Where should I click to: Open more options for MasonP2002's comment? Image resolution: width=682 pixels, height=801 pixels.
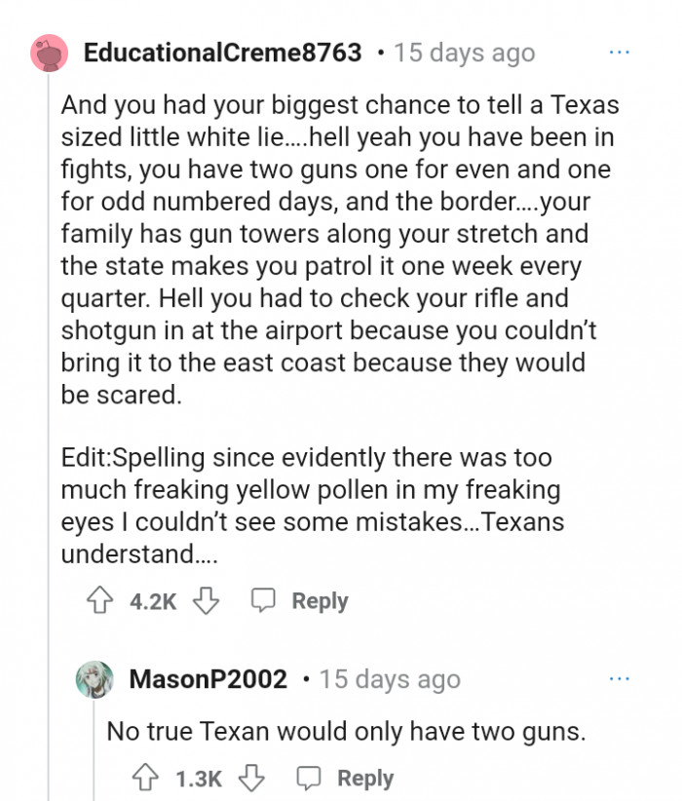pos(620,678)
